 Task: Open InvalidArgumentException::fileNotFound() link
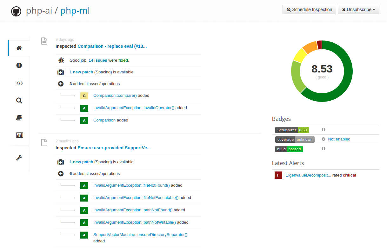coord(131,185)
